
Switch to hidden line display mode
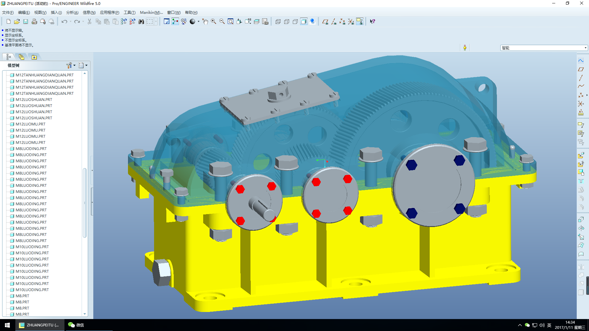[287, 21]
